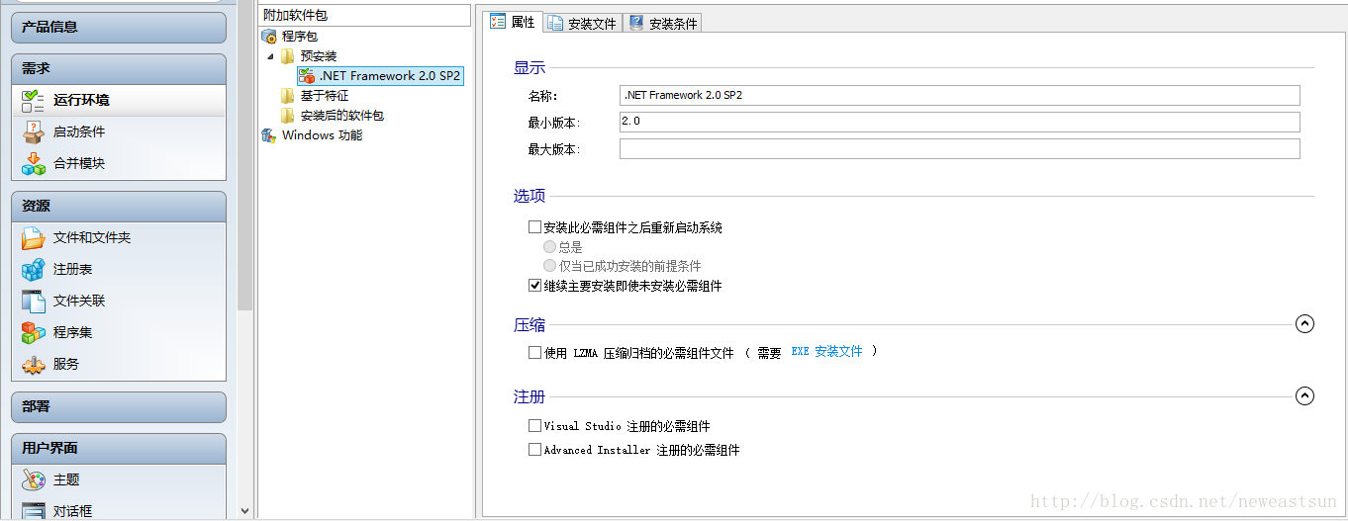Follow the EXE 安装文件 link
Screen dimensions: 1348x521
tap(826, 352)
